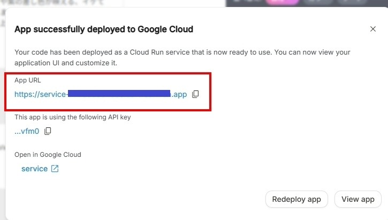Image resolution: width=388 pixels, height=220 pixels.
Task: Open the https://service app URL link
Action: click(x=41, y=94)
